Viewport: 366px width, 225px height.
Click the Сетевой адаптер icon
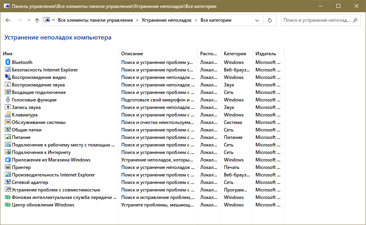click(8, 182)
